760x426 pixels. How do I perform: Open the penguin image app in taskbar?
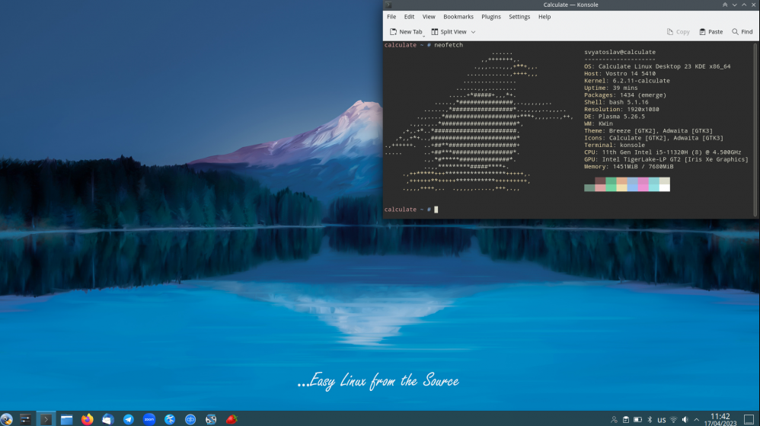(x=211, y=419)
